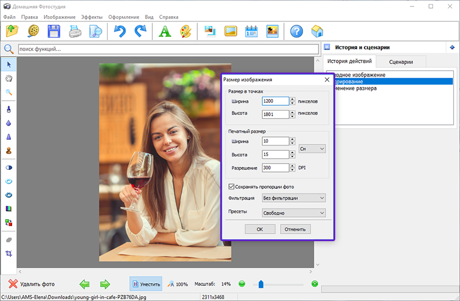Open the Изображение menu
Screen dimensions: 460x301
pyautogui.click(x=60, y=17)
